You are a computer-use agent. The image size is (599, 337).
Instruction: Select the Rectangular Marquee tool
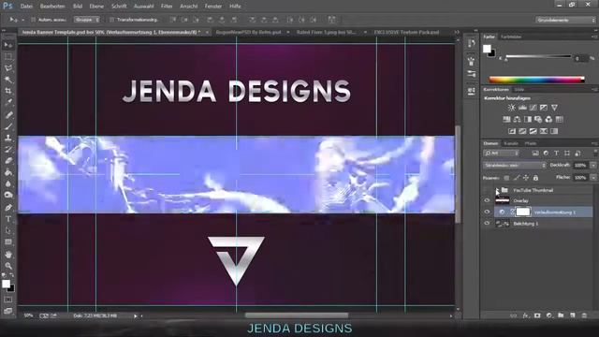(8, 56)
